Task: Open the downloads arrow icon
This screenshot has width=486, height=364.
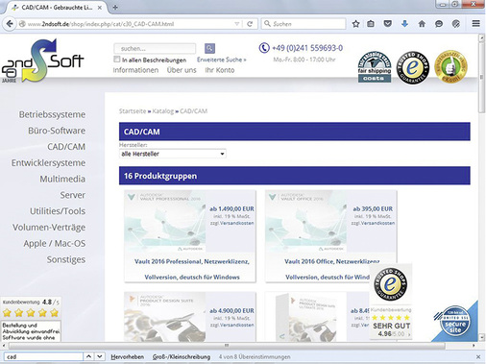Action: pyautogui.click(x=404, y=24)
